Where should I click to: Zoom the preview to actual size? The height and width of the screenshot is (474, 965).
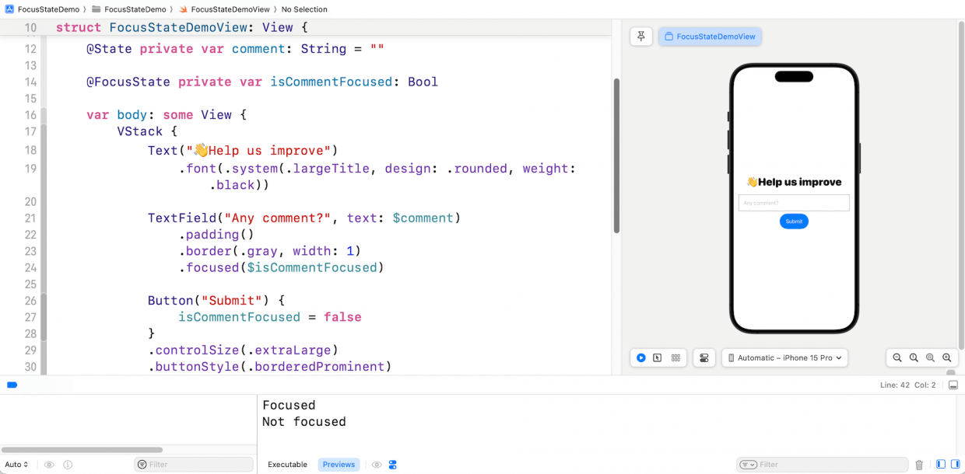[914, 357]
